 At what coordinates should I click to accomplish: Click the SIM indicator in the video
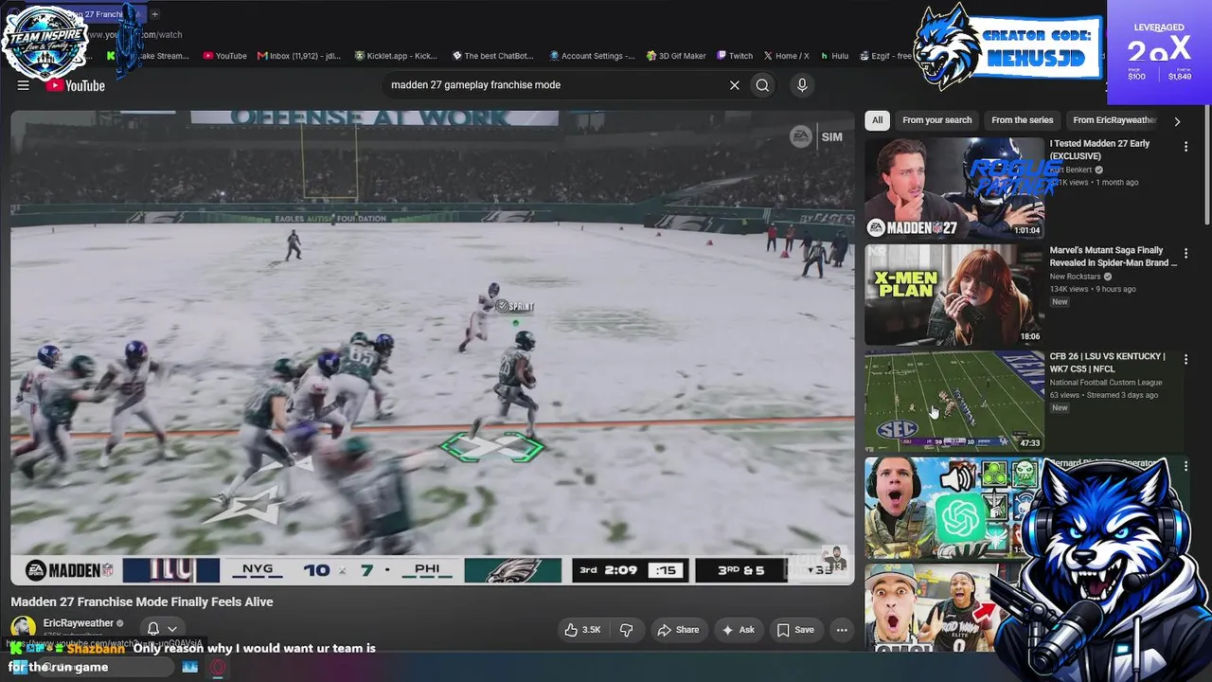tap(831, 137)
